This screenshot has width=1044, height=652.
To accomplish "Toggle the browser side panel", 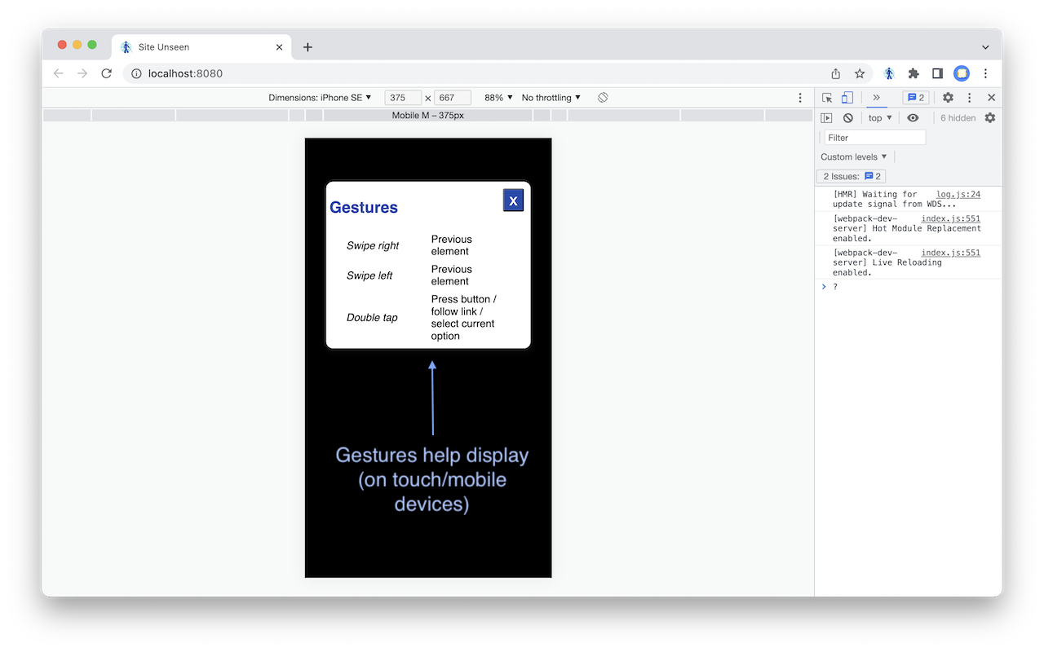I will (937, 73).
